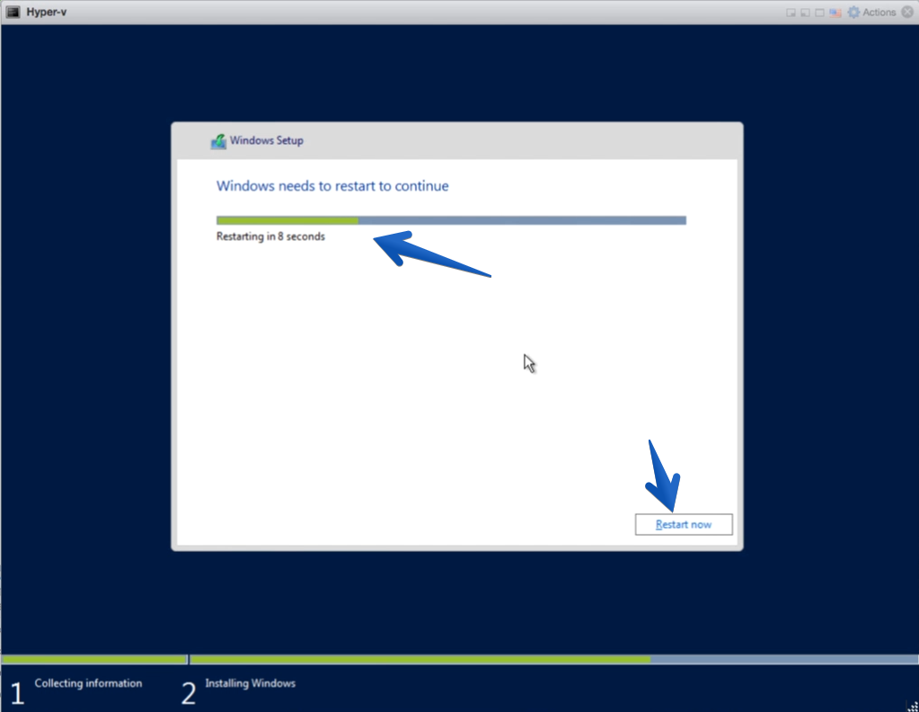Click the Restart now button

tap(684, 524)
